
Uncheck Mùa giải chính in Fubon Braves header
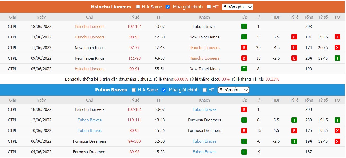click(x=164, y=90)
